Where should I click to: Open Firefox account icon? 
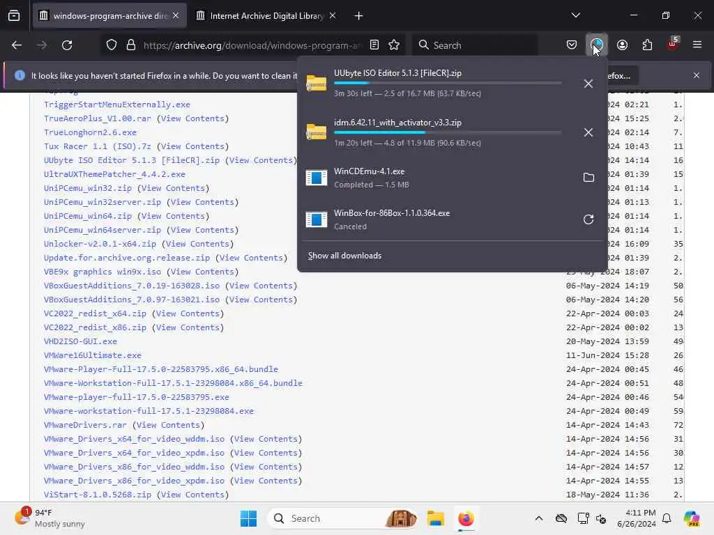(x=622, y=45)
